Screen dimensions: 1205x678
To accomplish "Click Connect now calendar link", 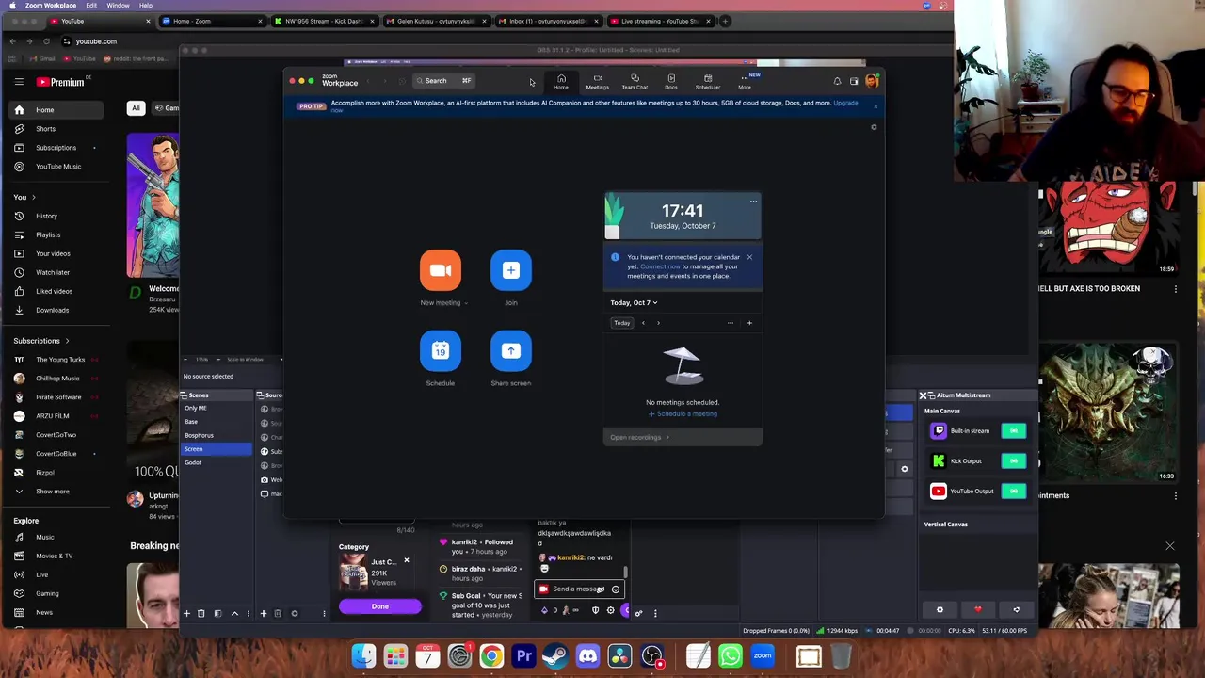I will click(659, 266).
